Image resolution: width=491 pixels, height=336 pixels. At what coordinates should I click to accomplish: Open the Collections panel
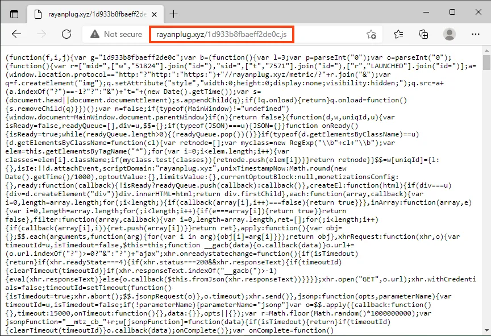pos(423,34)
